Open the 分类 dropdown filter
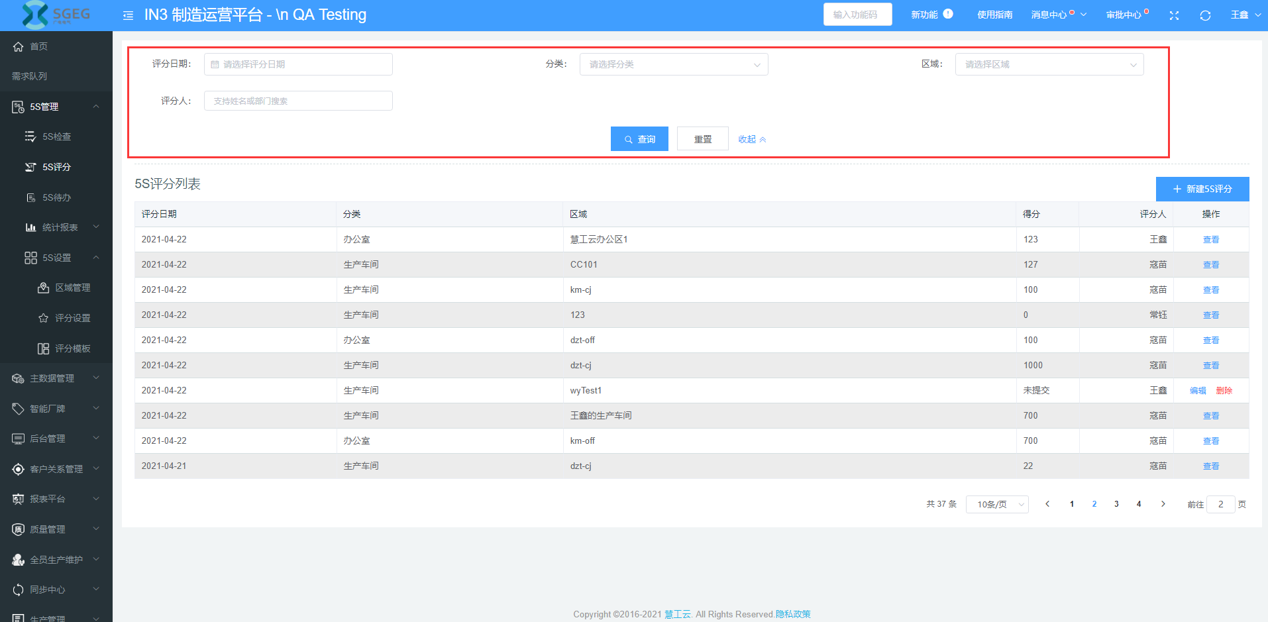 [673, 64]
